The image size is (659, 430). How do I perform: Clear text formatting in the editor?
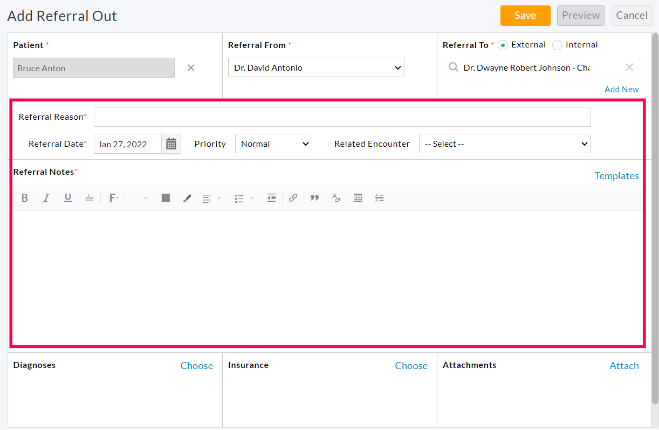[336, 197]
